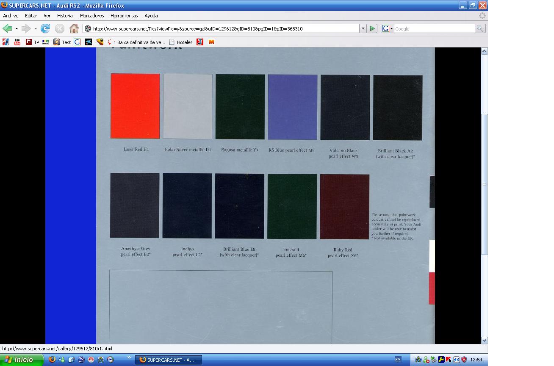The width and height of the screenshot is (554, 366).
Task: Open the yellow bird bookmark icon
Action: coord(100,42)
